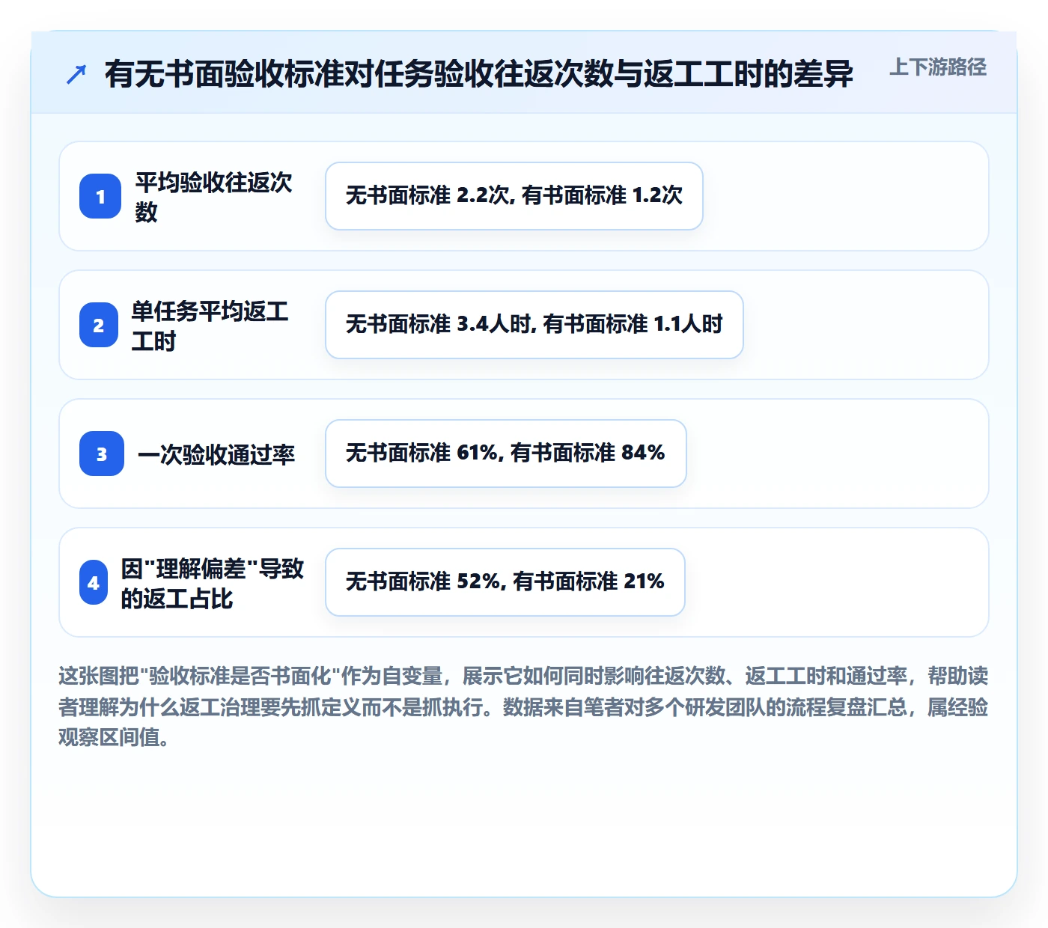This screenshot has height=928, width=1048.
Task: Click the description paragraph starting 这张图把
Action: tap(523, 706)
